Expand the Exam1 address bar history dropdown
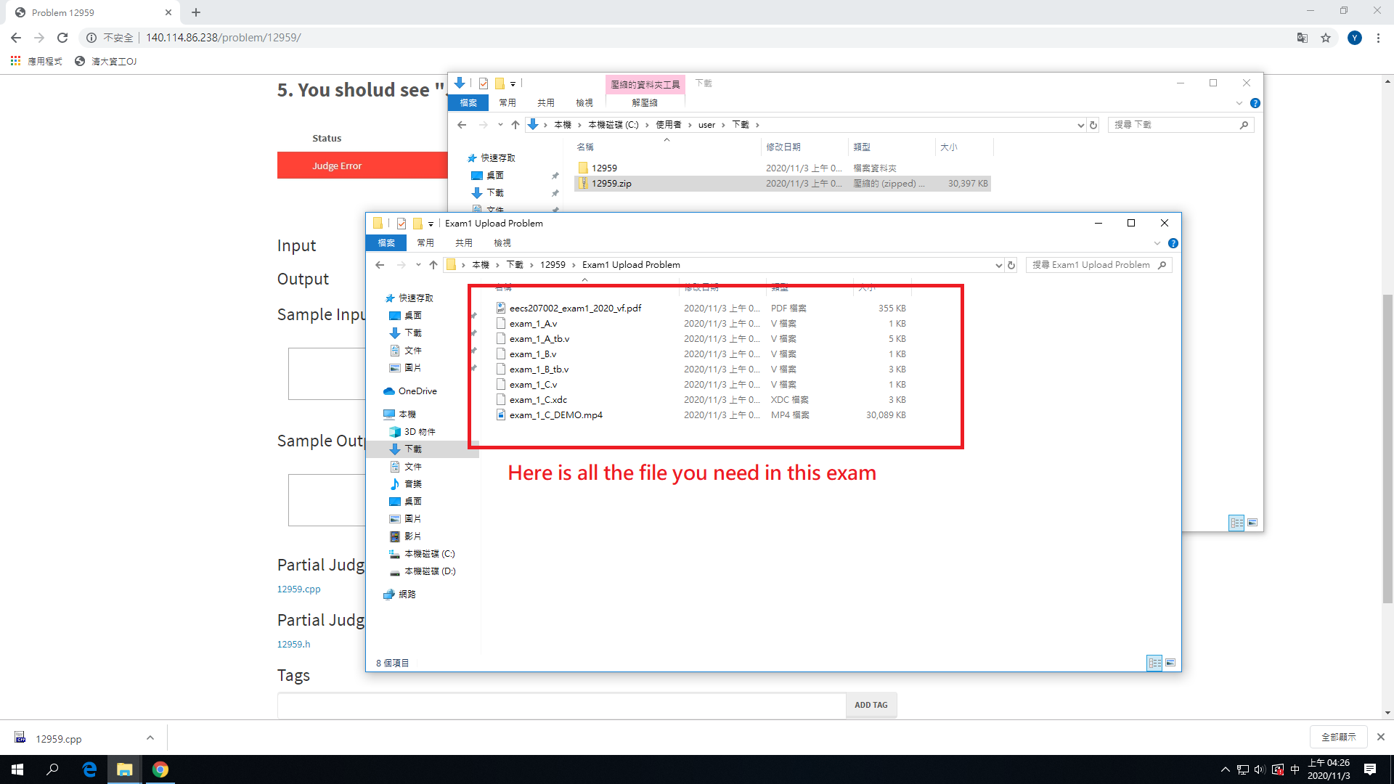 (998, 265)
